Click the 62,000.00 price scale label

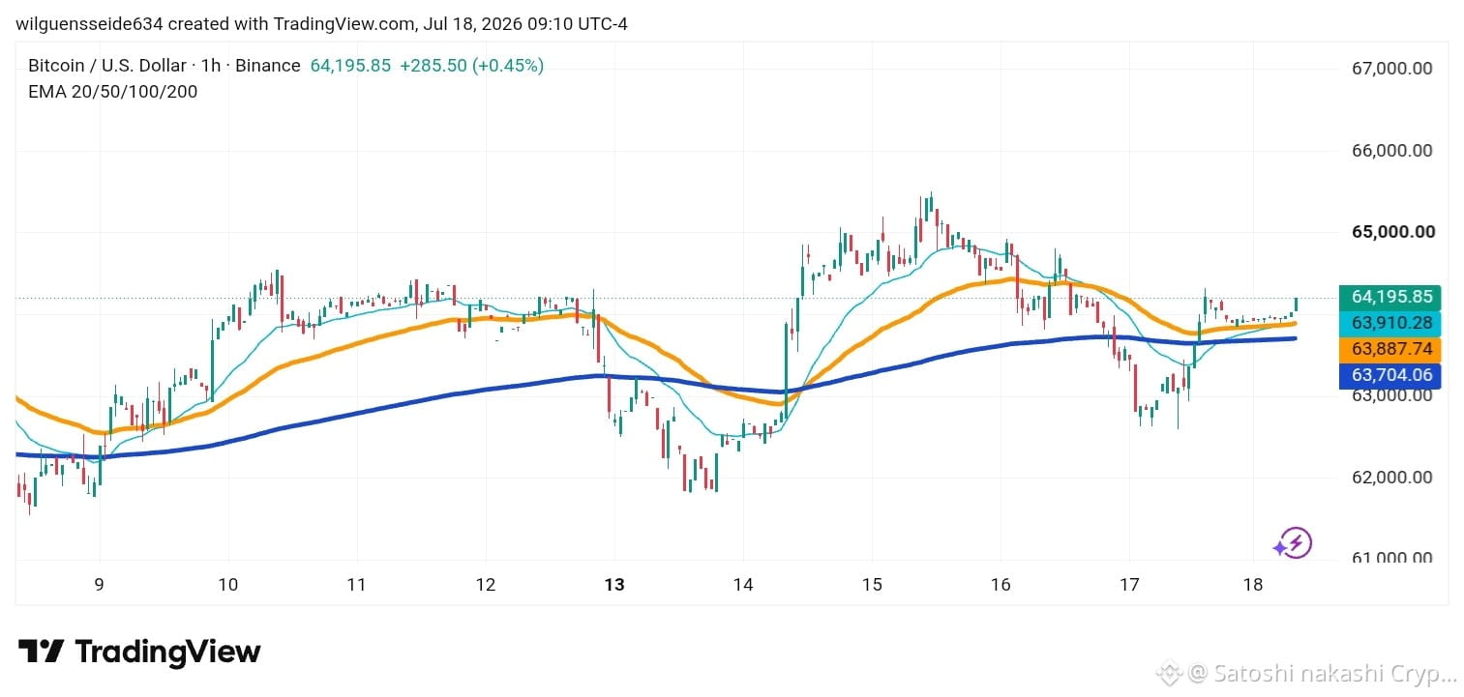[1391, 478]
